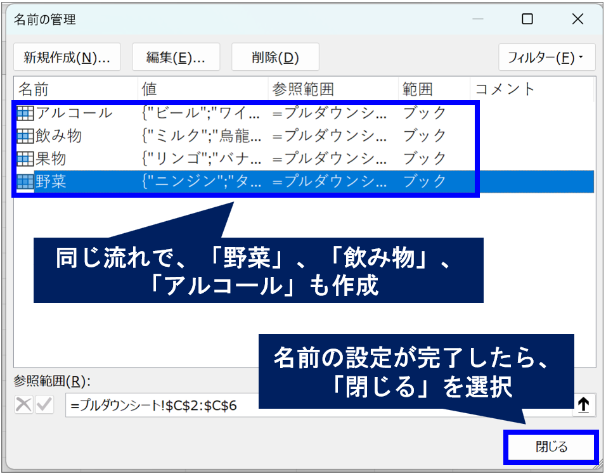This screenshot has width=606, height=474.
Task: Click the コメント column header
Action: [531, 89]
